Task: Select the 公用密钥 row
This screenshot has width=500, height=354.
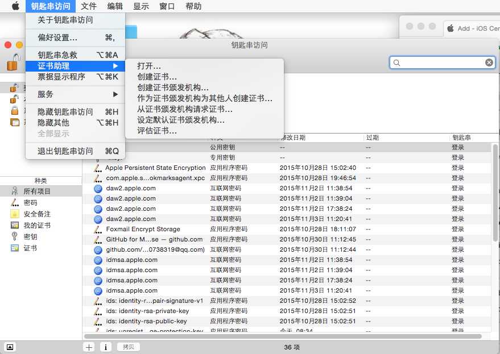Action: click(x=287, y=147)
